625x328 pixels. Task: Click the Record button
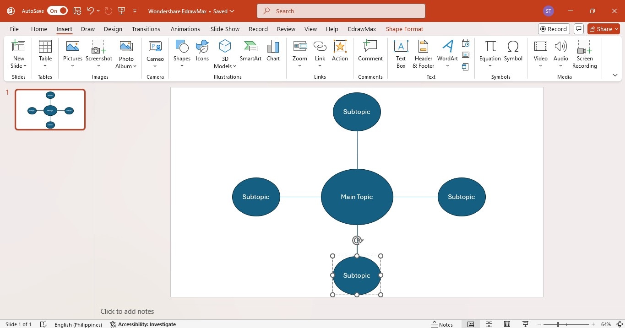(554, 29)
